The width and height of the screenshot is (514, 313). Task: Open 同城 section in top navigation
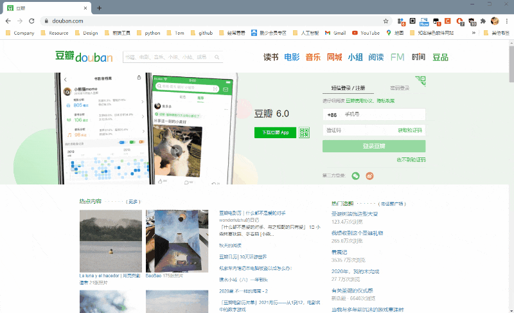coord(334,57)
